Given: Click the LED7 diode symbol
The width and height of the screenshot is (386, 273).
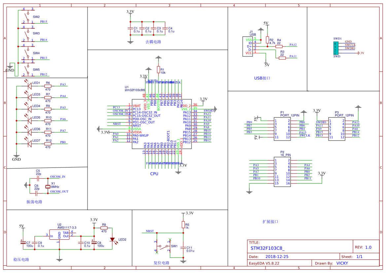Looking at the screenshot, I should (29, 144).
